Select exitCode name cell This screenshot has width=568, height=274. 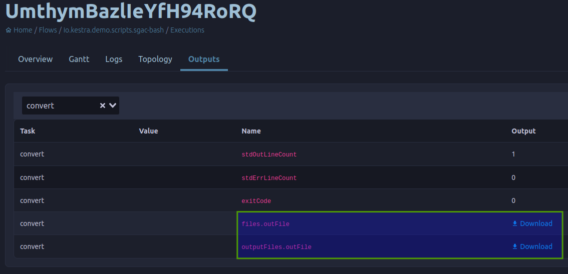(256, 201)
